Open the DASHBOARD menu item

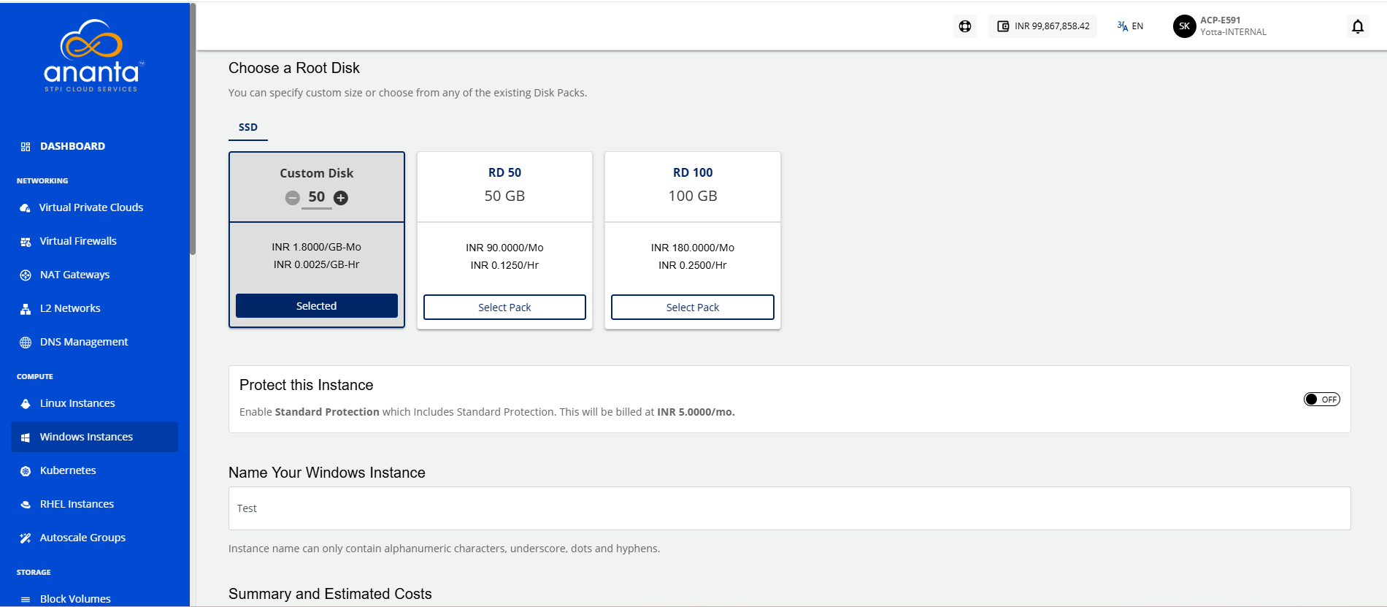[72, 146]
